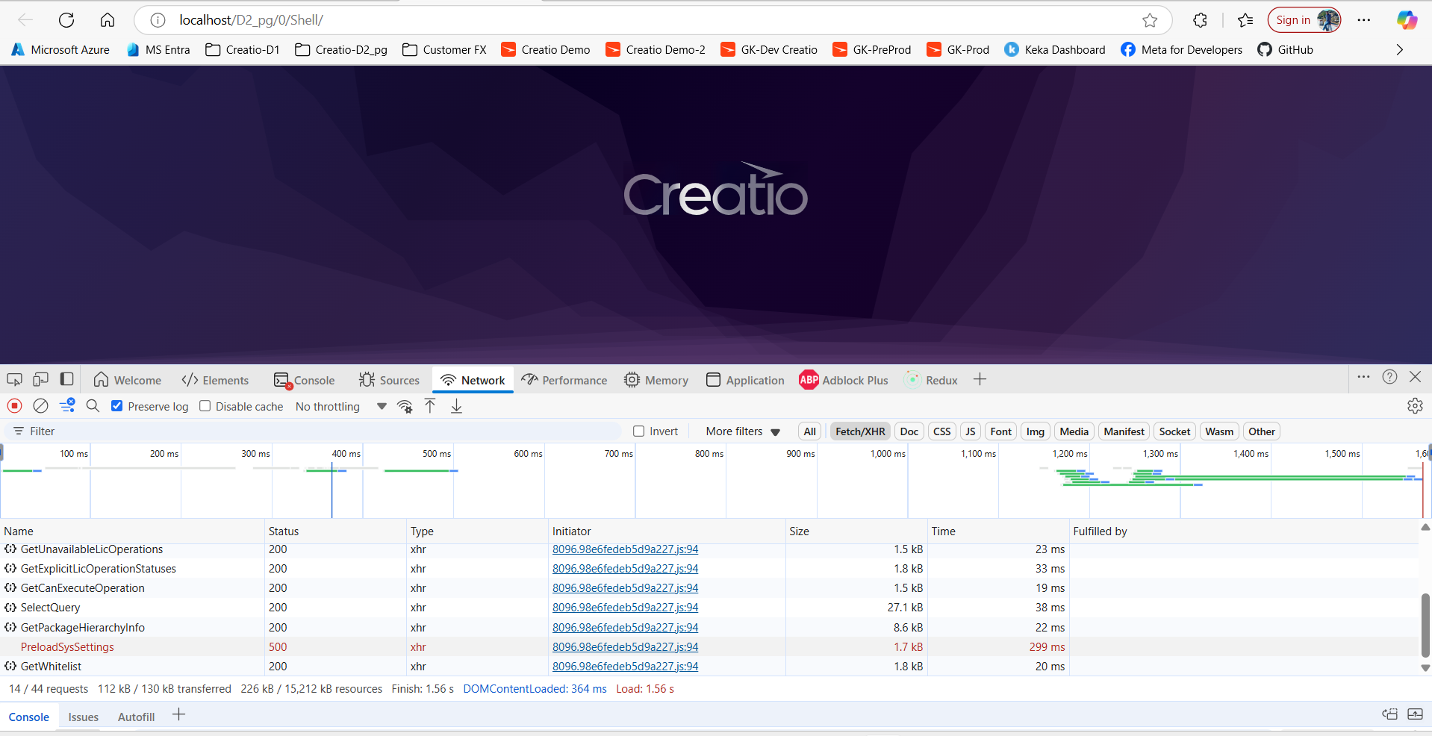Add a new DevTools tool tab
Image resolution: width=1432 pixels, height=736 pixels.
980,380
